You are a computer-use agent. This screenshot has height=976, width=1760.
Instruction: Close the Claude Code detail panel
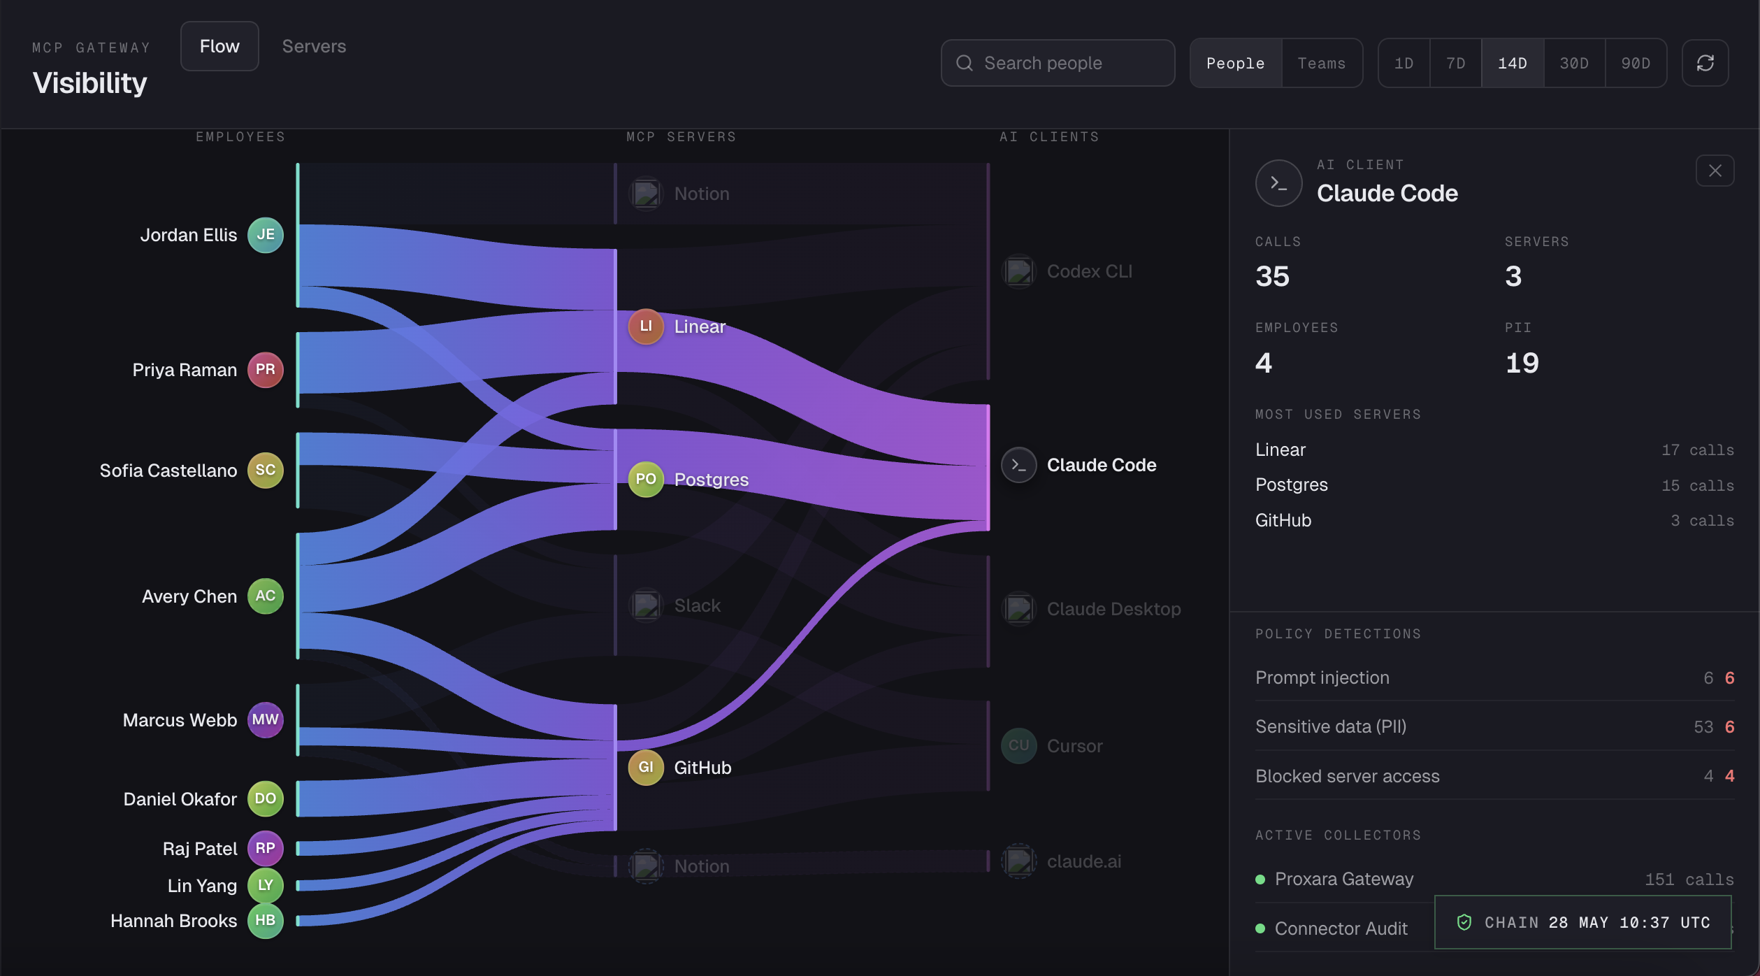[x=1715, y=171]
